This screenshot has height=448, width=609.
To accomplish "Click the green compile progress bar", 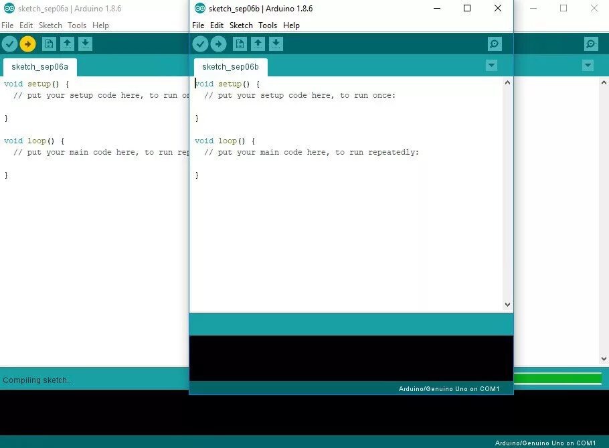I will (557, 378).
